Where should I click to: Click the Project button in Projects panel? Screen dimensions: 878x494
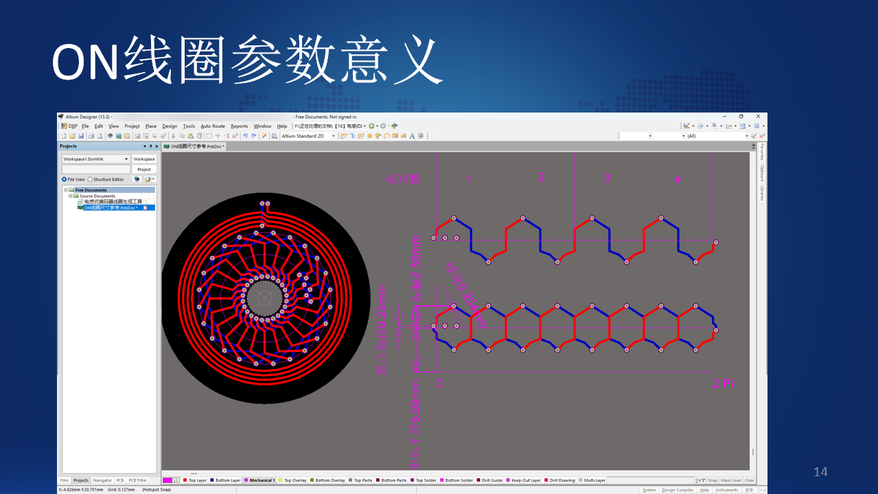coord(143,169)
